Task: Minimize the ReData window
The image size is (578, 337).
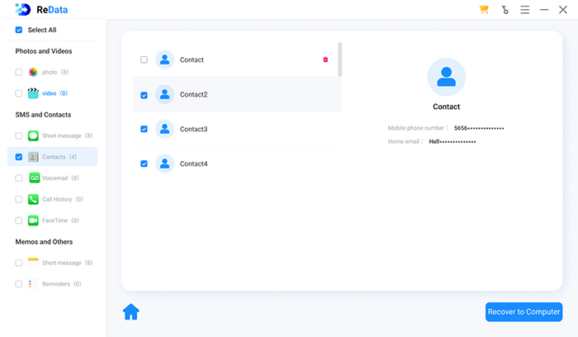Action: pyautogui.click(x=544, y=10)
